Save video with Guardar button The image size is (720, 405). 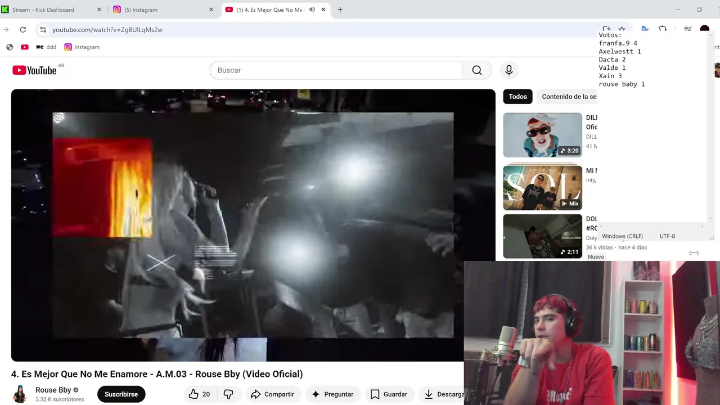click(389, 394)
